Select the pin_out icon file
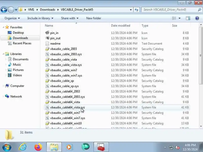The width and height of the screenshot is (203, 152). (47, 38)
